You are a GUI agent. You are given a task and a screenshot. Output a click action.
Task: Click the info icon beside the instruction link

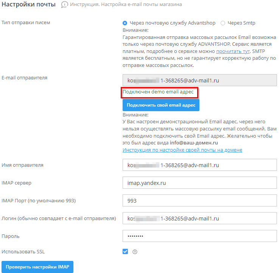65,5
